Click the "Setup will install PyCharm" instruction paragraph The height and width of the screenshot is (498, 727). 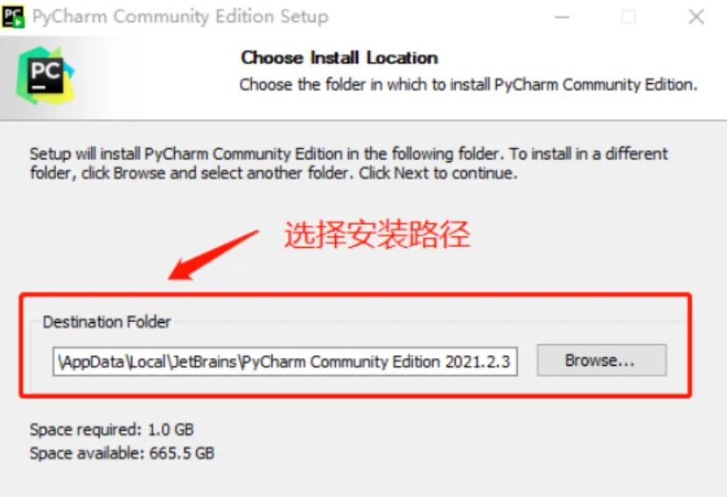tap(349, 163)
